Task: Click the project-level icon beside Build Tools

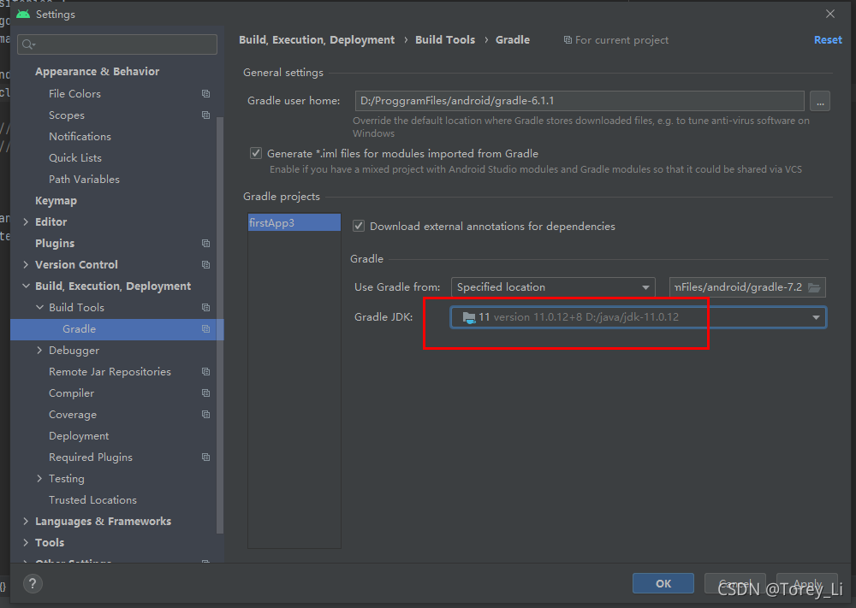Action: (x=205, y=308)
